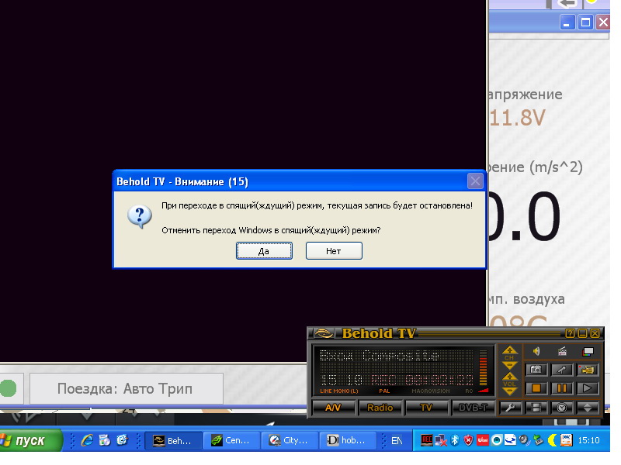Click the REC tray icon
This screenshot has width=621, height=465.
(426, 440)
